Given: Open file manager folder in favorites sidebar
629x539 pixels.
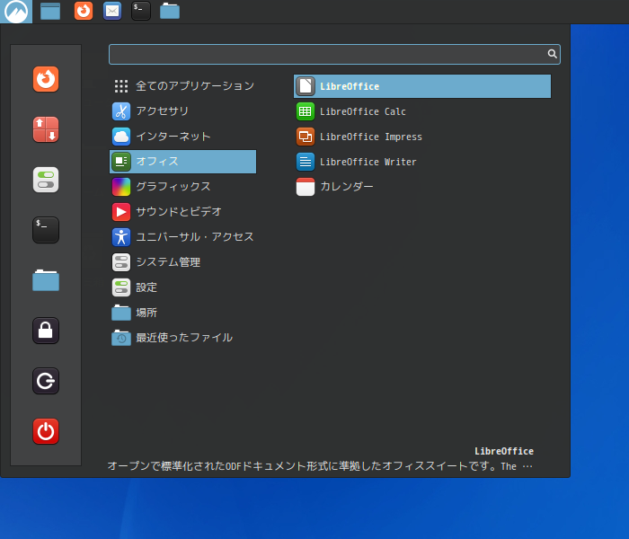Looking at the screenshot, I should [46, 280].
